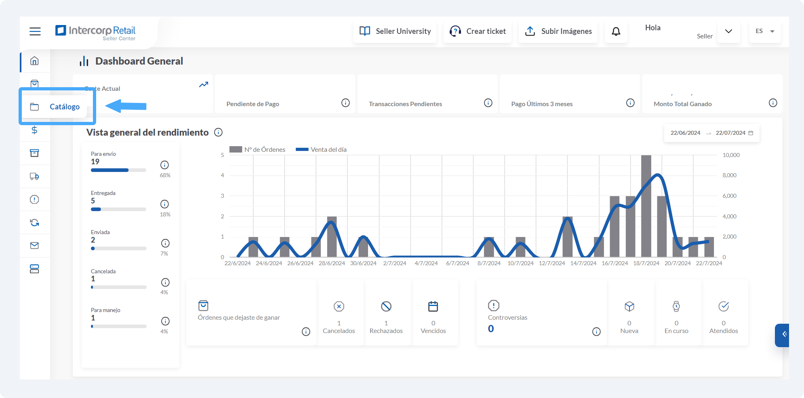Open notifications bell
This screenshot has width=804, height=398.
coord(616,31)
